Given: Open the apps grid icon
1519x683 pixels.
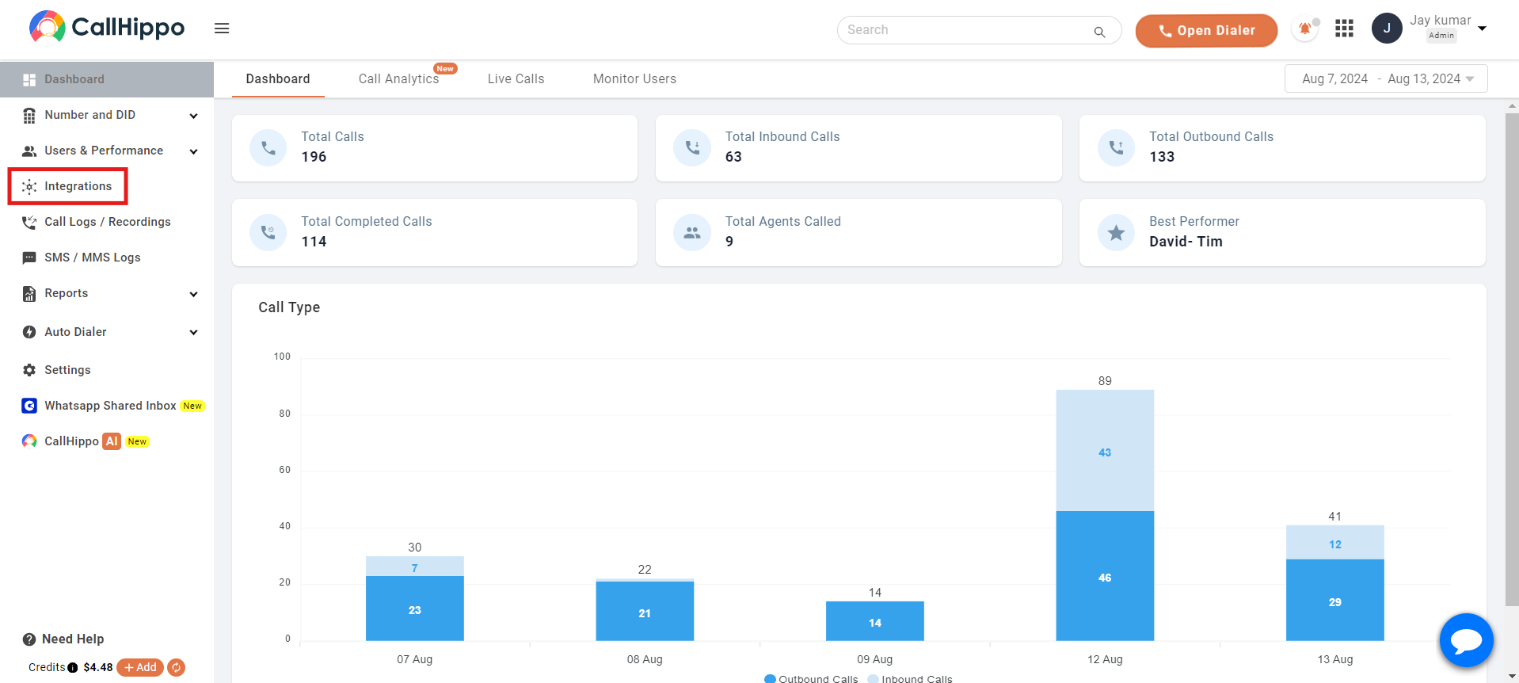Looking at the screenshot, I should [x=1344, y=29].
